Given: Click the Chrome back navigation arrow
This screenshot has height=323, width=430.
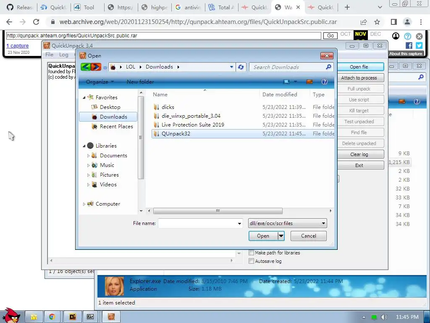Looking at the screenshot, I should click(9, 22).
